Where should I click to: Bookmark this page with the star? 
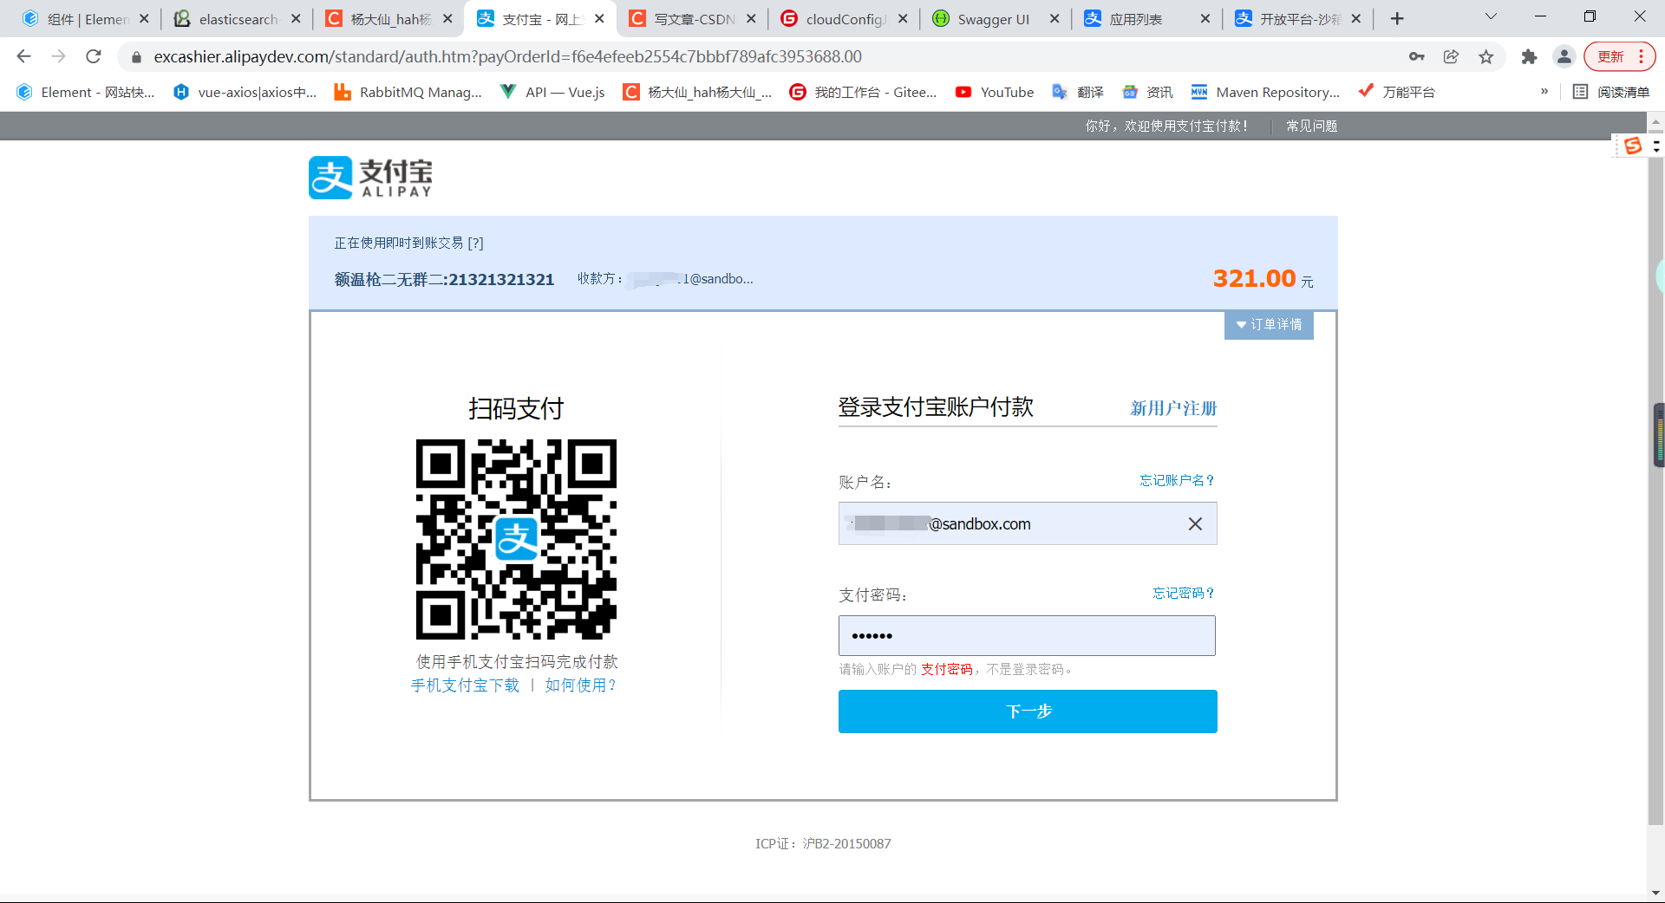(1486, 56)
